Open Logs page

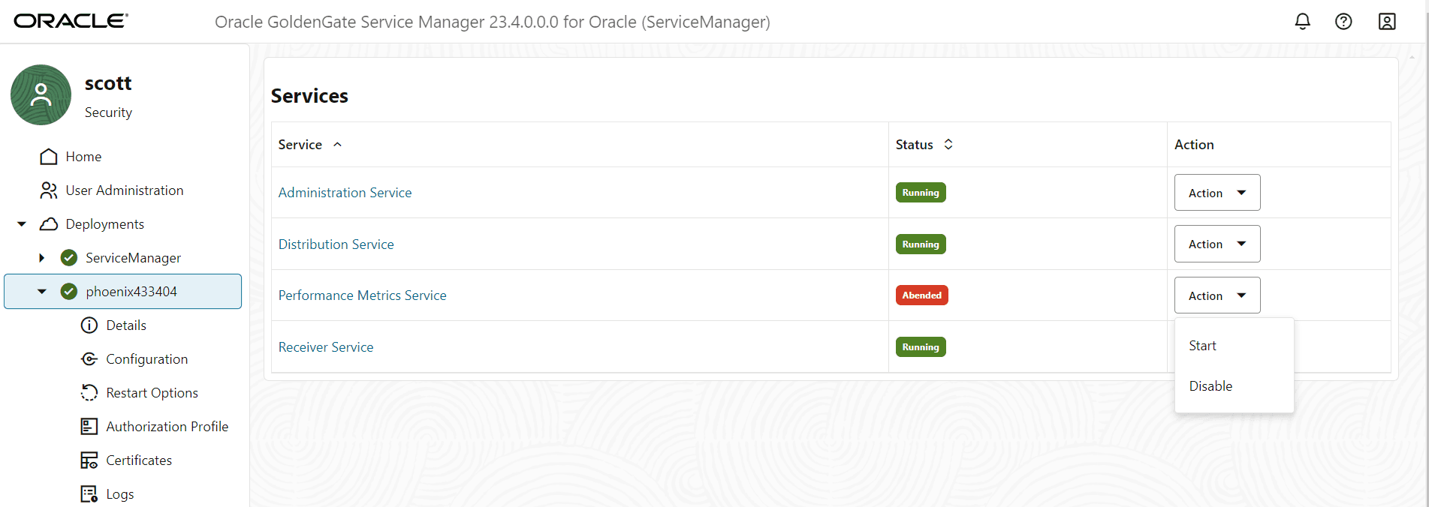click(120, 494)
